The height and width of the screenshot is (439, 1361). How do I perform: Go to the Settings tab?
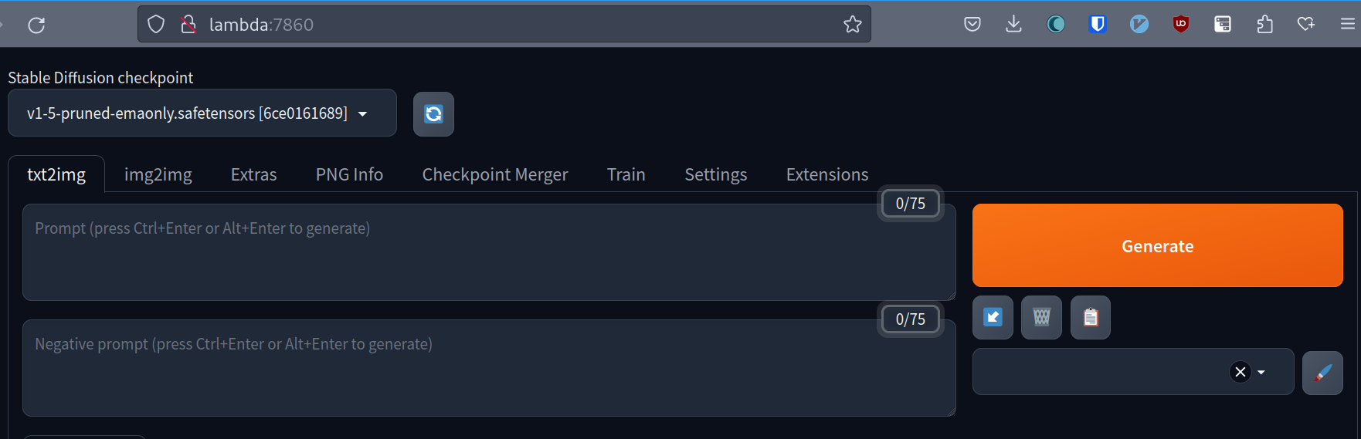[x=716, y=174]
